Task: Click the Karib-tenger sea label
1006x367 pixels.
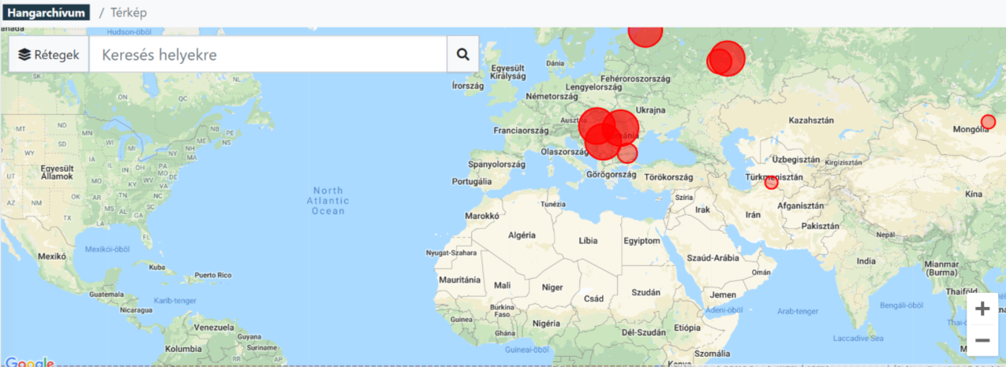Action: tap(174, 300)
